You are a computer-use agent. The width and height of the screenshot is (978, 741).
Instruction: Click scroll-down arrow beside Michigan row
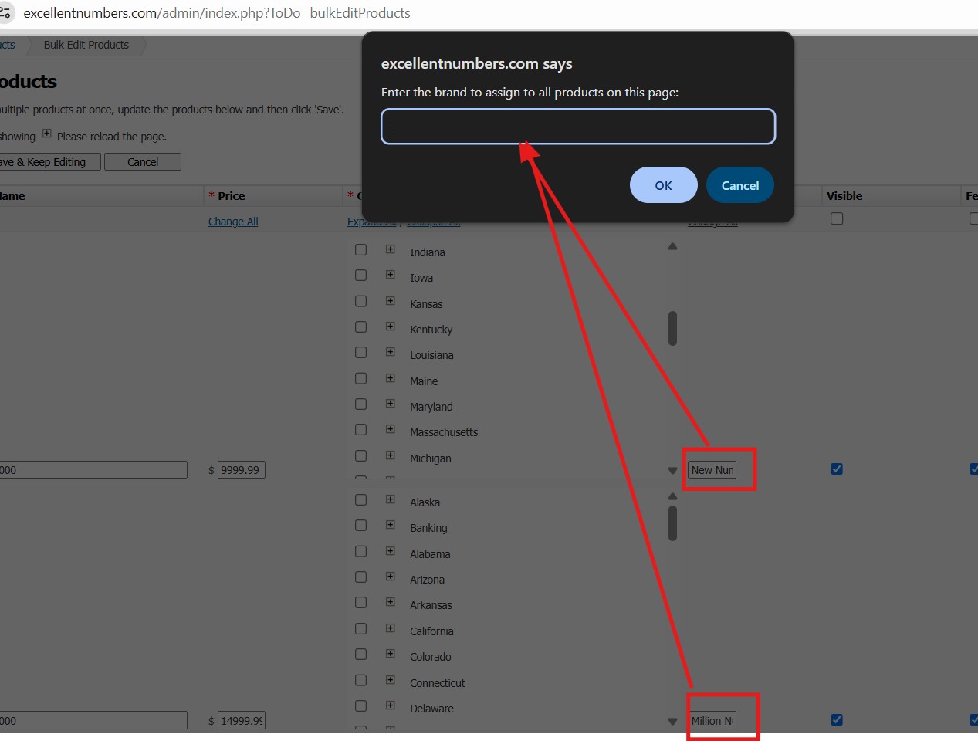click(672, 470)
